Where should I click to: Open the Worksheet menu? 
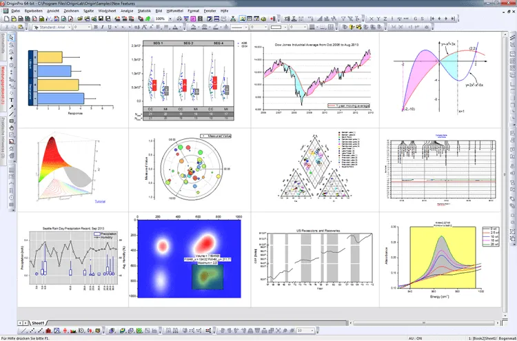107,11
